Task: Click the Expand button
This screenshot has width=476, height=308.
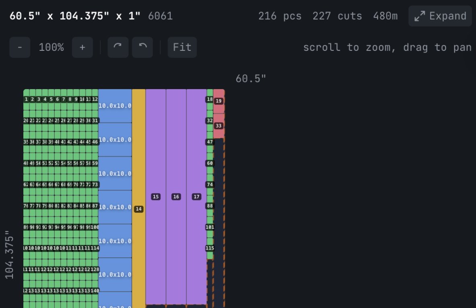Action: (440, 16)
